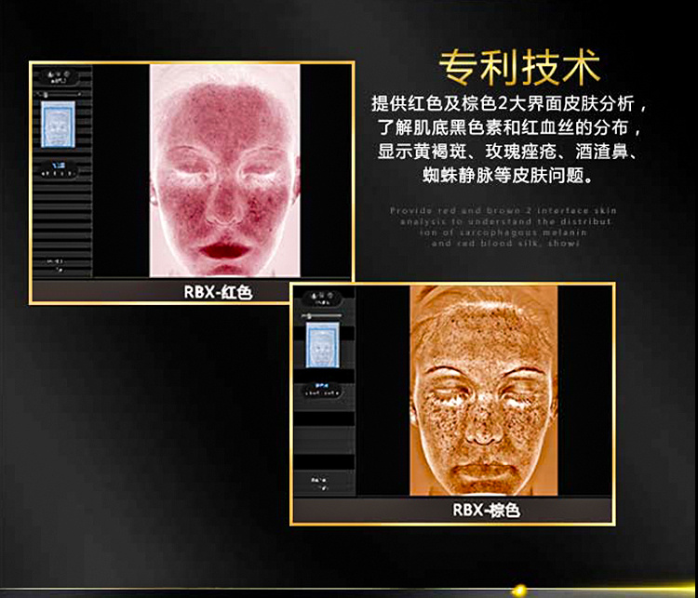Click the English line 'Provide red and brown'
Viewport: 698px width, 598px height.
pyautogui.click(x=503, y=210)
